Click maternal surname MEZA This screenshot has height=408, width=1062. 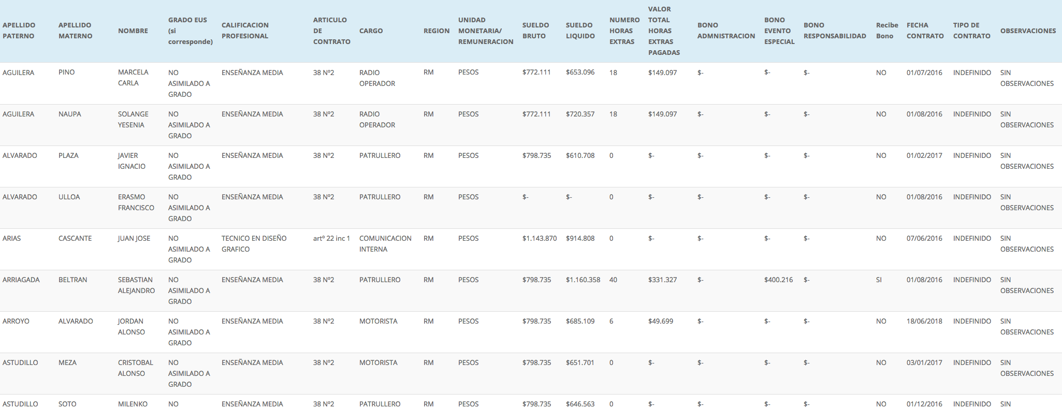(x=67, y=362)
